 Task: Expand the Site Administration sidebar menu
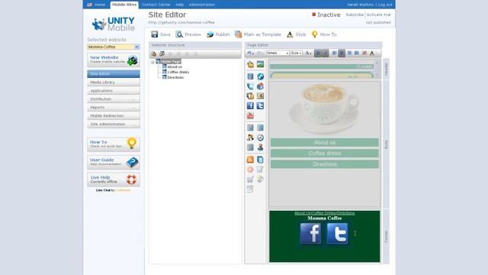pos(114,124)
